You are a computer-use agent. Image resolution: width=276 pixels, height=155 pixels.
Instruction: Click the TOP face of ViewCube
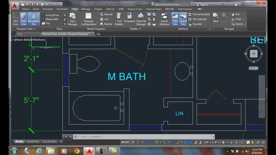point(254,53)
